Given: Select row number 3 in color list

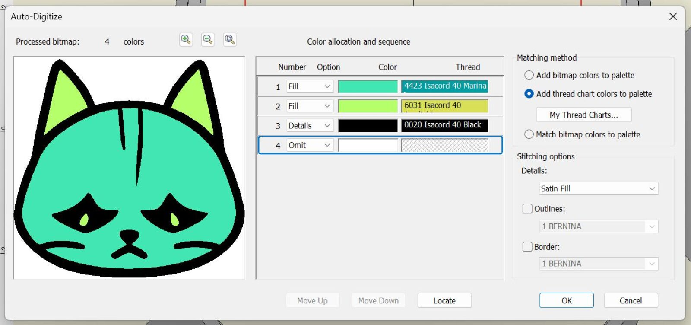Looking at the screenshot, I should coord(278,126).
